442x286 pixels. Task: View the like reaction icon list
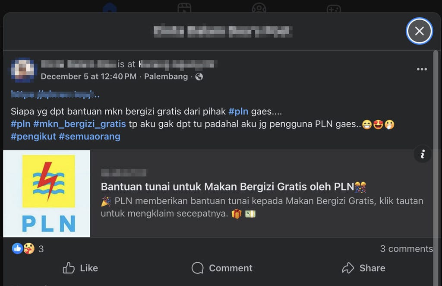tap(17, 248)
